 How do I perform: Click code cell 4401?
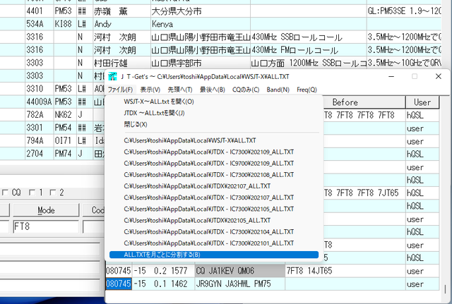point(40,11)
